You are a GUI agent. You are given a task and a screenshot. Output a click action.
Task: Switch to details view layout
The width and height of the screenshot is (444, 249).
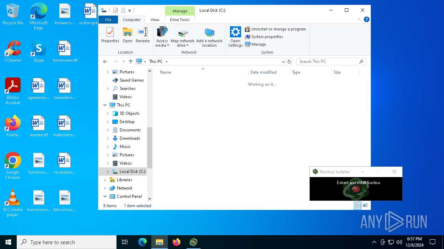pos(358,205)
